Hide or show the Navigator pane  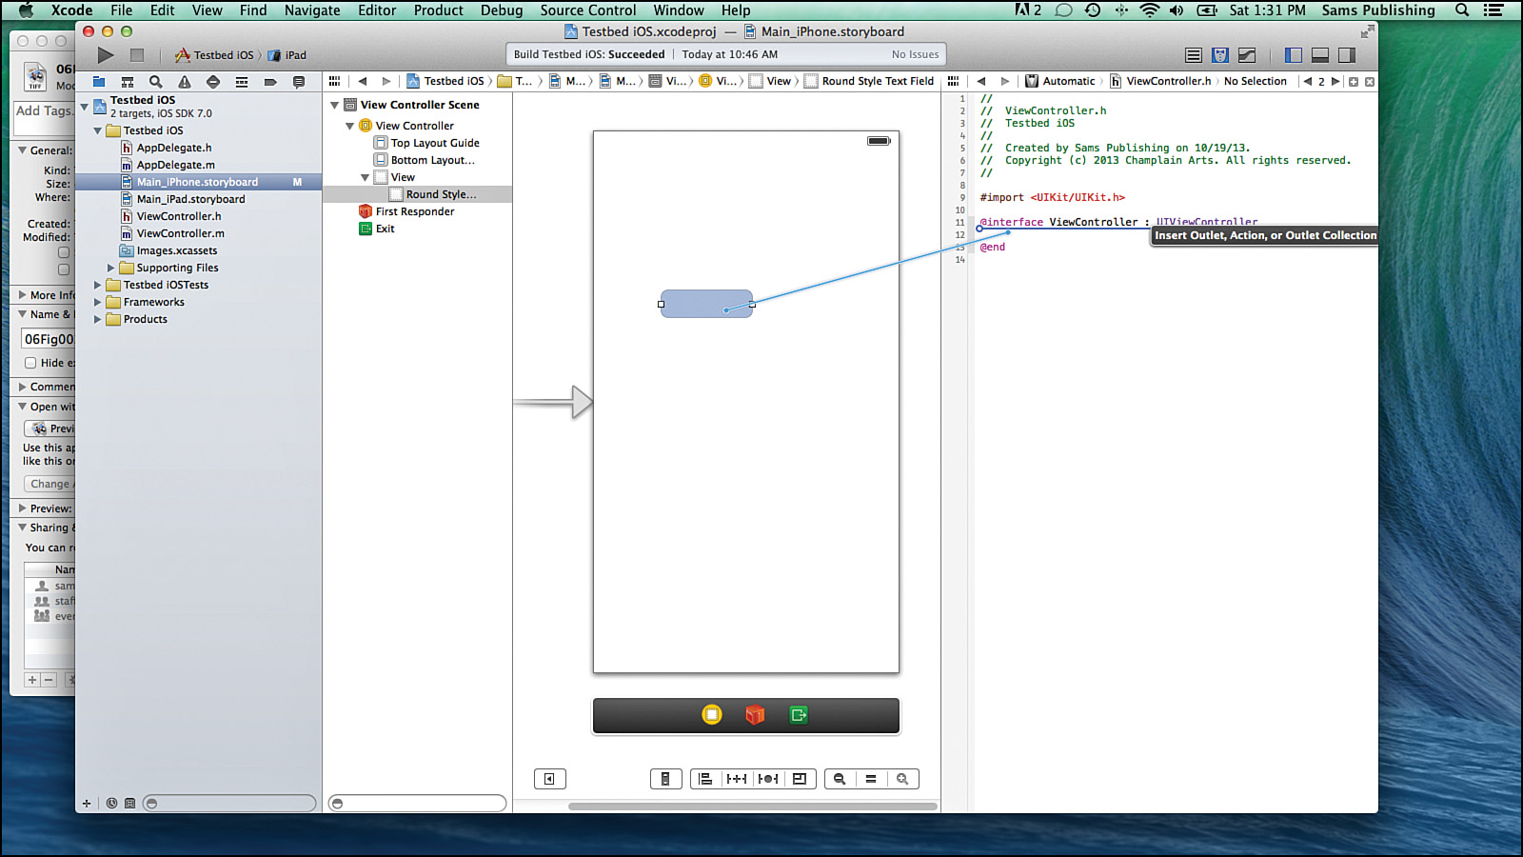tap(1294, 55)
